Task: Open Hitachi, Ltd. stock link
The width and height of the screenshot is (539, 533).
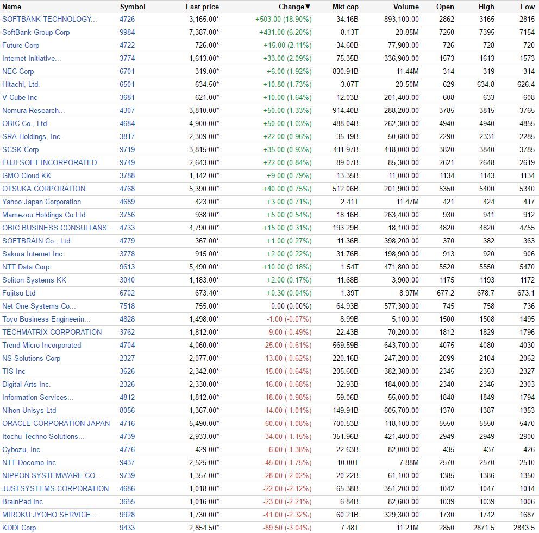Action: click(x=21, y=85)
